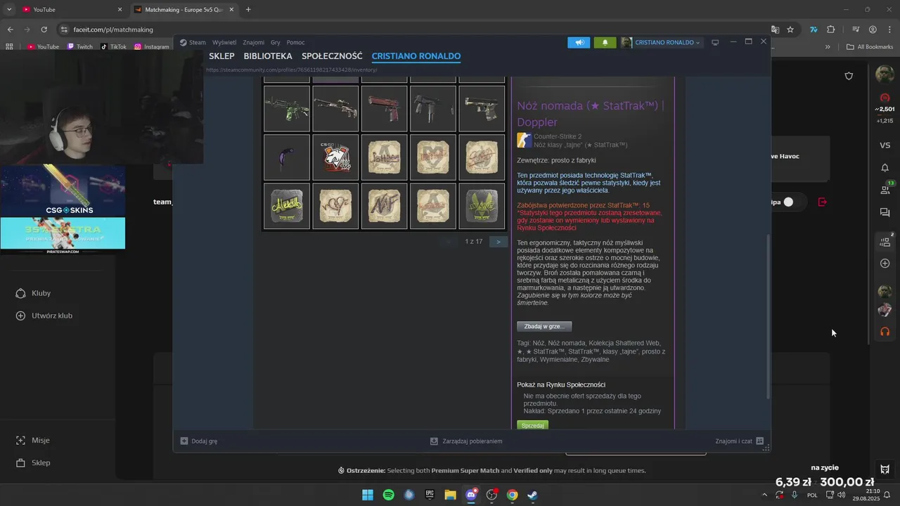Open Faceit right-sidebar notifications bell

pyautogui.click(x=885, y=168)
